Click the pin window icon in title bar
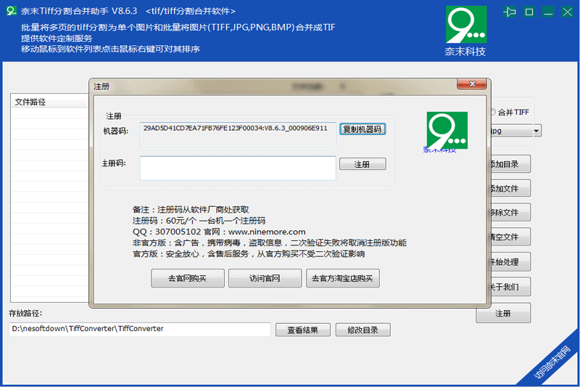This screenshot has width=580, height=387. 510,12
